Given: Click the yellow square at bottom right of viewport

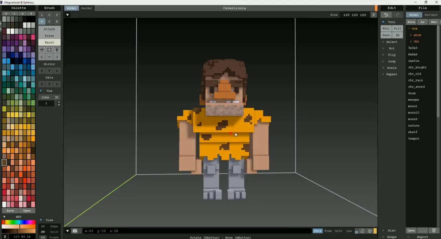Looking at the screenshot, I should click(375, 231).
